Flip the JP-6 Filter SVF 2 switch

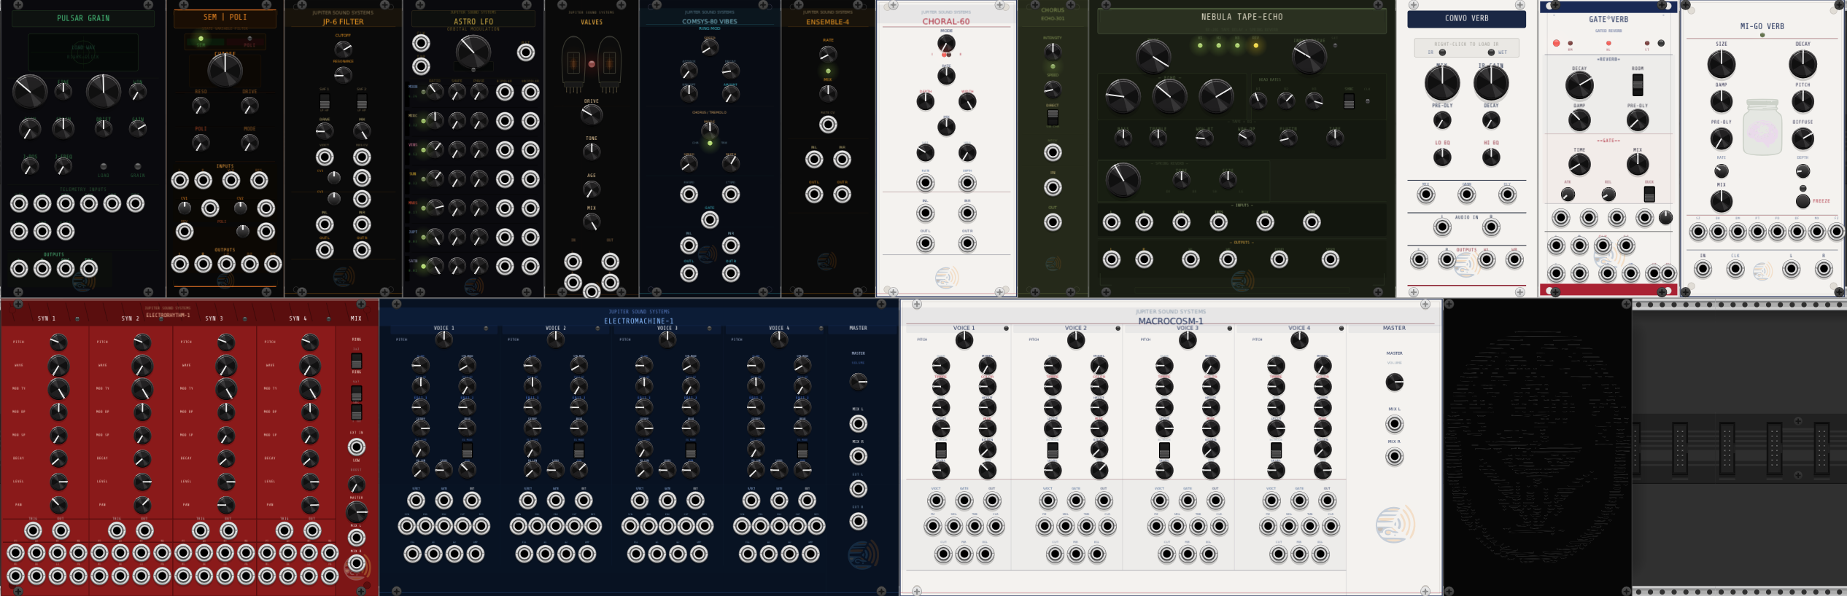coord(362,102)
